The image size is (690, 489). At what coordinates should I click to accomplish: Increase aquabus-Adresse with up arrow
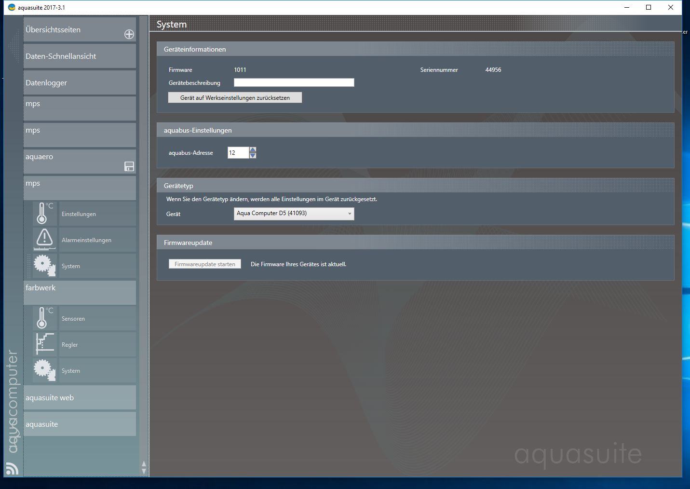253,149
